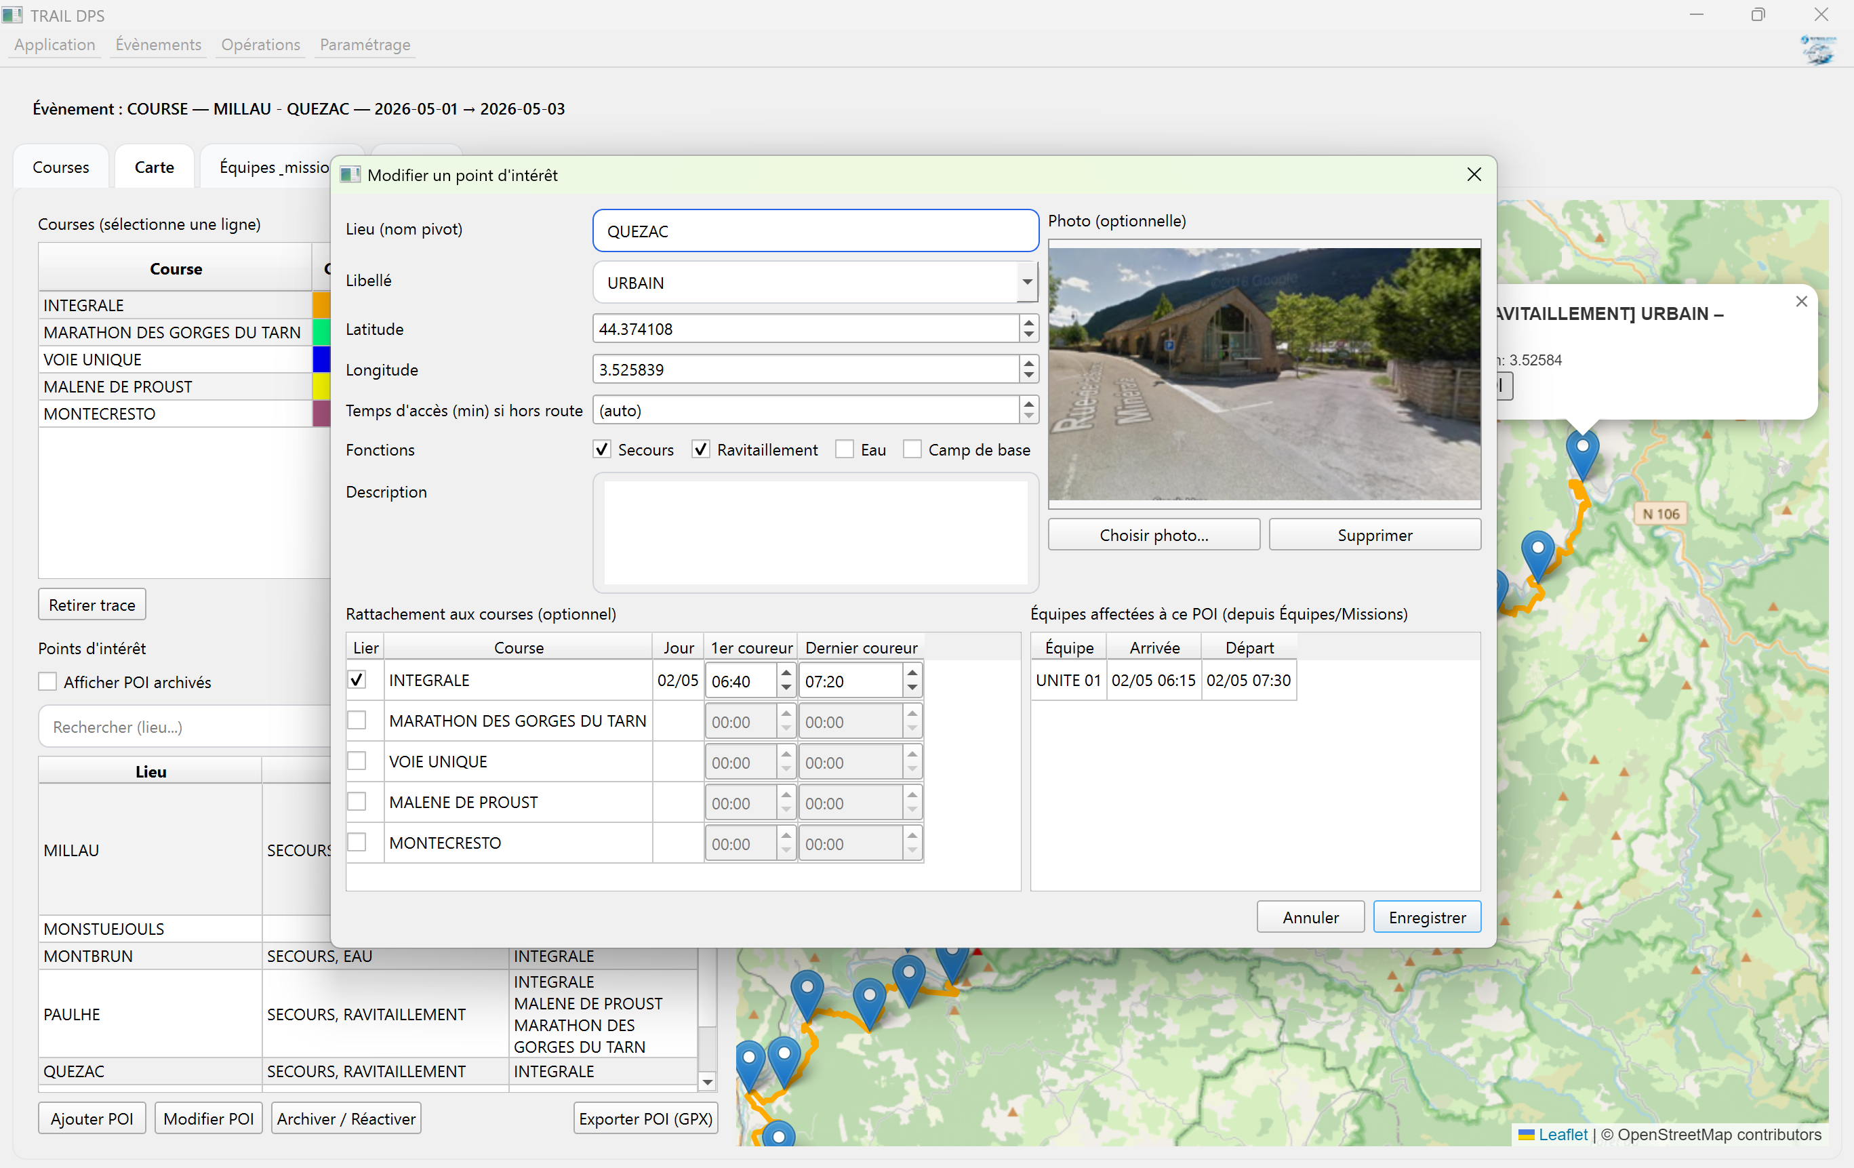Close the map popup bubble
Viewport: 1854px width, 1168px height.
tap(1801, 302)
